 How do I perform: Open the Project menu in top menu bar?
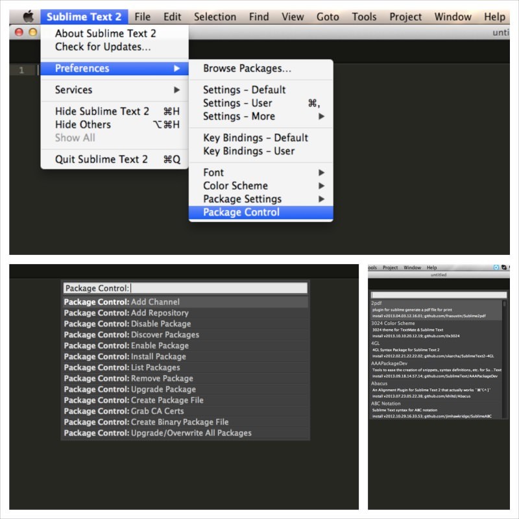point(405,17)
